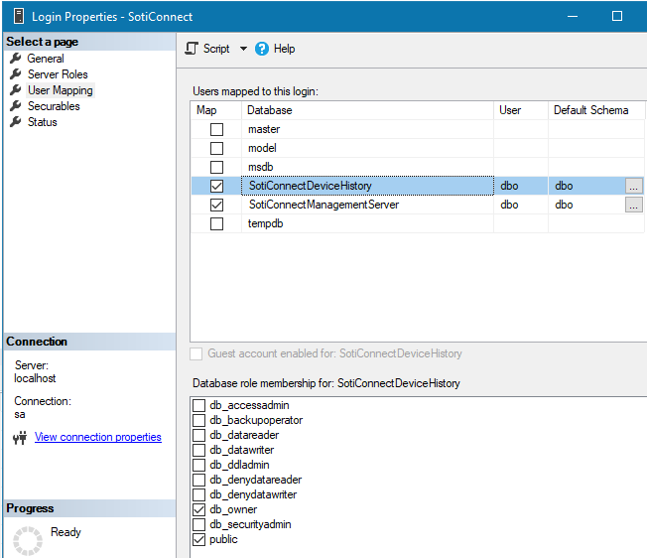Screen dimensions: 647x558
Task: Uncheck the db_owner role
Action: tap(198, 509)
